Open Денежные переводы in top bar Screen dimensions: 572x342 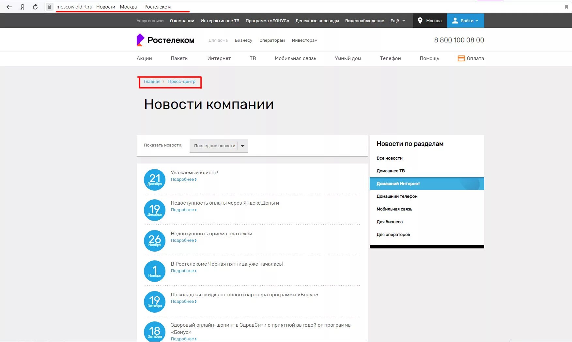coord(317,21)
